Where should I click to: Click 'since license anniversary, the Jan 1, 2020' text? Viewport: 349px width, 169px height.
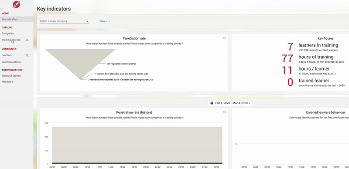coord(322,85)
